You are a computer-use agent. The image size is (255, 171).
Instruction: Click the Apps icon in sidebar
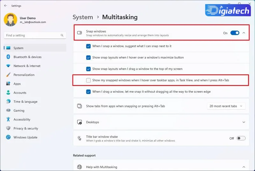coord(8,84)
